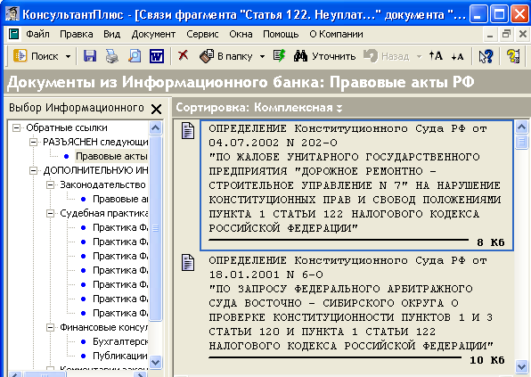Click the КонсультантПлюс title bar app icon
Screen dimensions: 531x377
12,14
